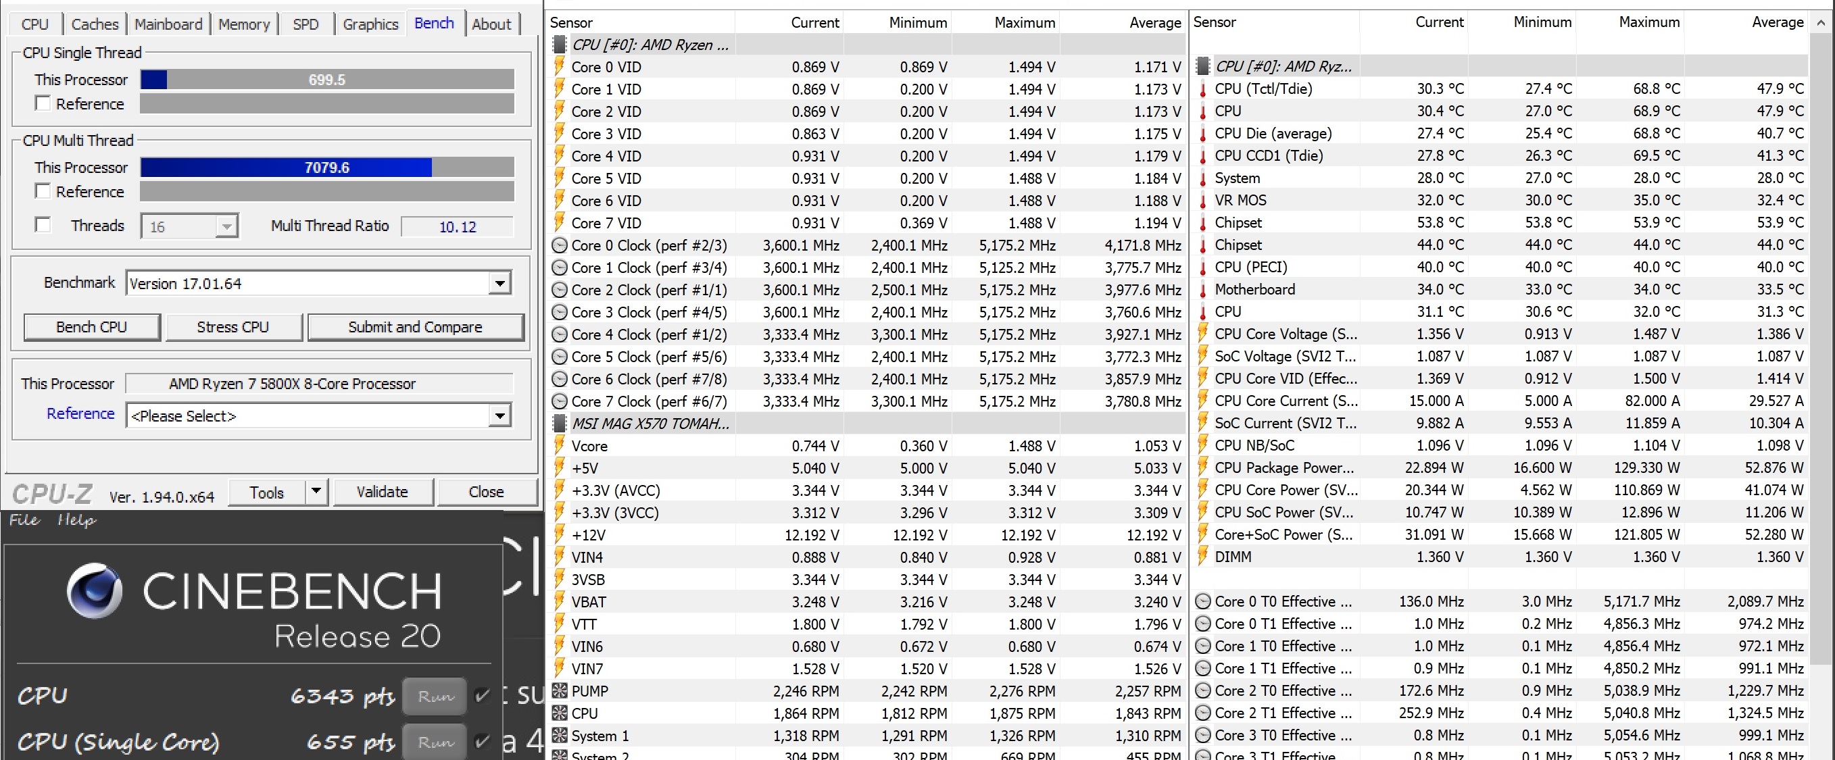Open the Cinebench File menu
Viewport: 1835px width, 760px height.
pos(24,520)
